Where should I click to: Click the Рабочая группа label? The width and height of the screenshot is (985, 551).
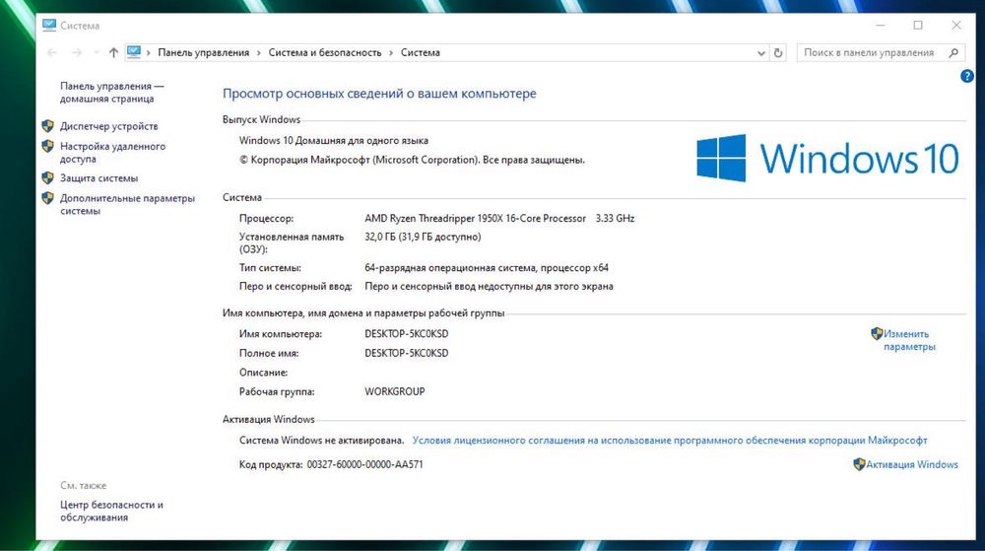(277, 391)
